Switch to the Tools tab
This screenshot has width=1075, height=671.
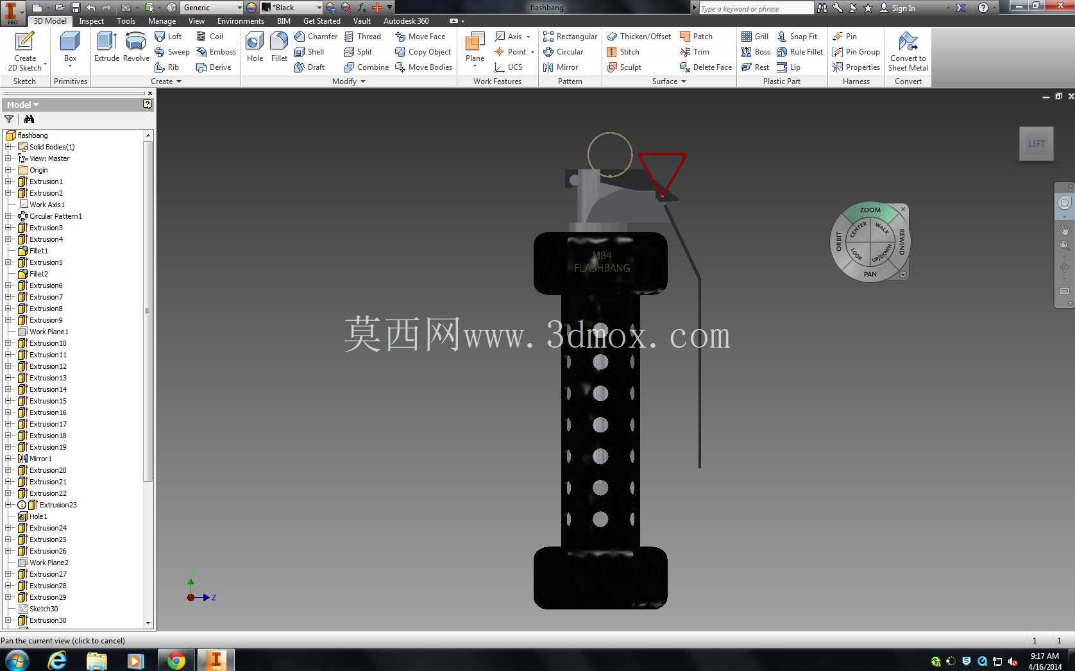click(x=126, y=21)
